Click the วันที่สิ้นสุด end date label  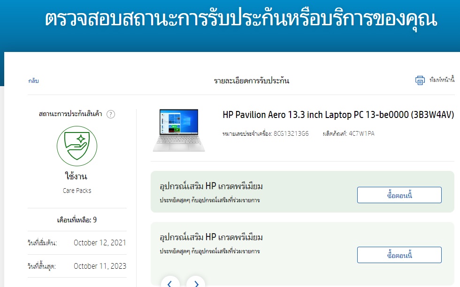(42, 266)
